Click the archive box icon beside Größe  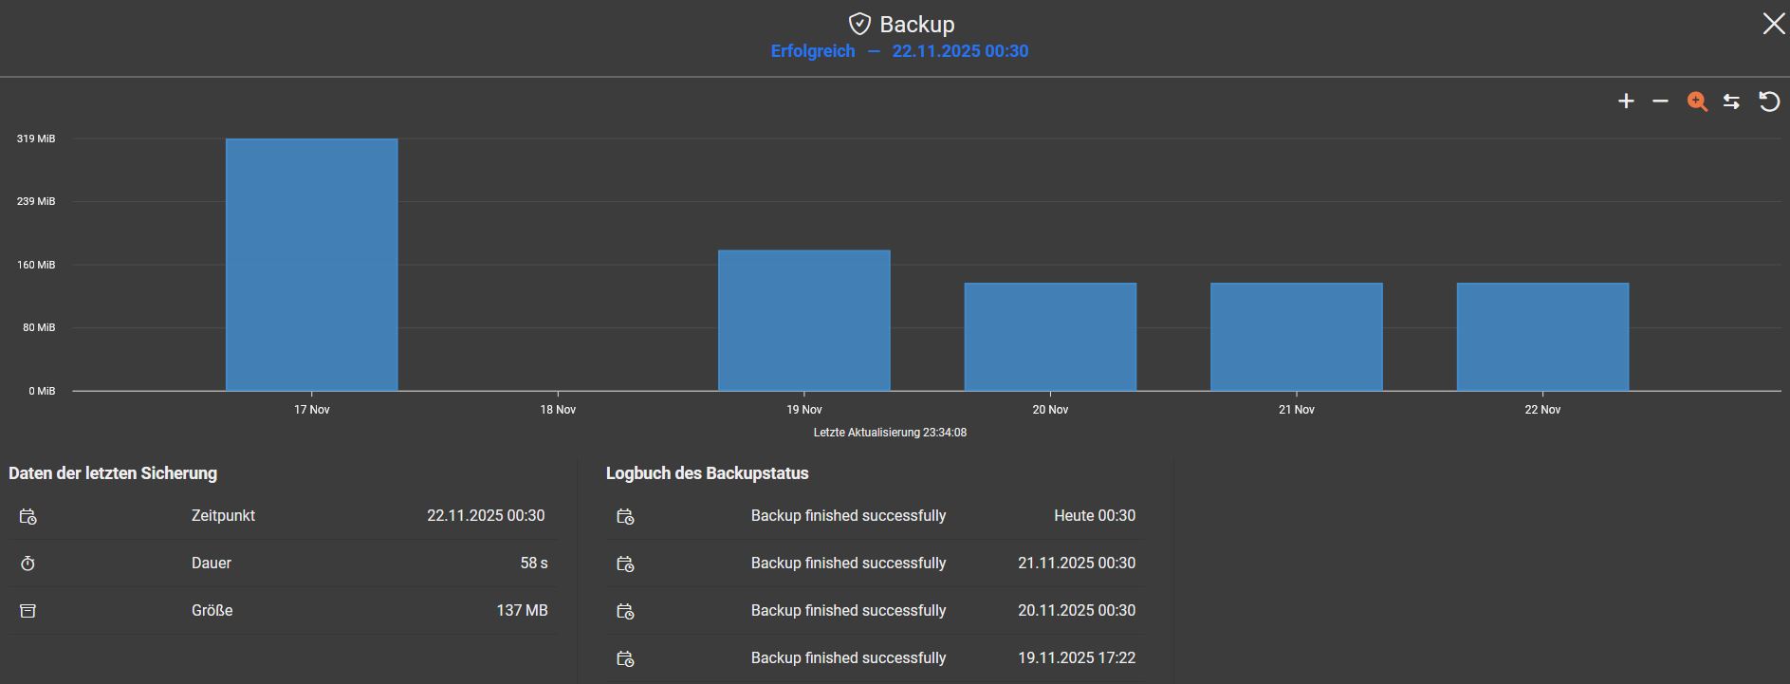click(28, 611)
